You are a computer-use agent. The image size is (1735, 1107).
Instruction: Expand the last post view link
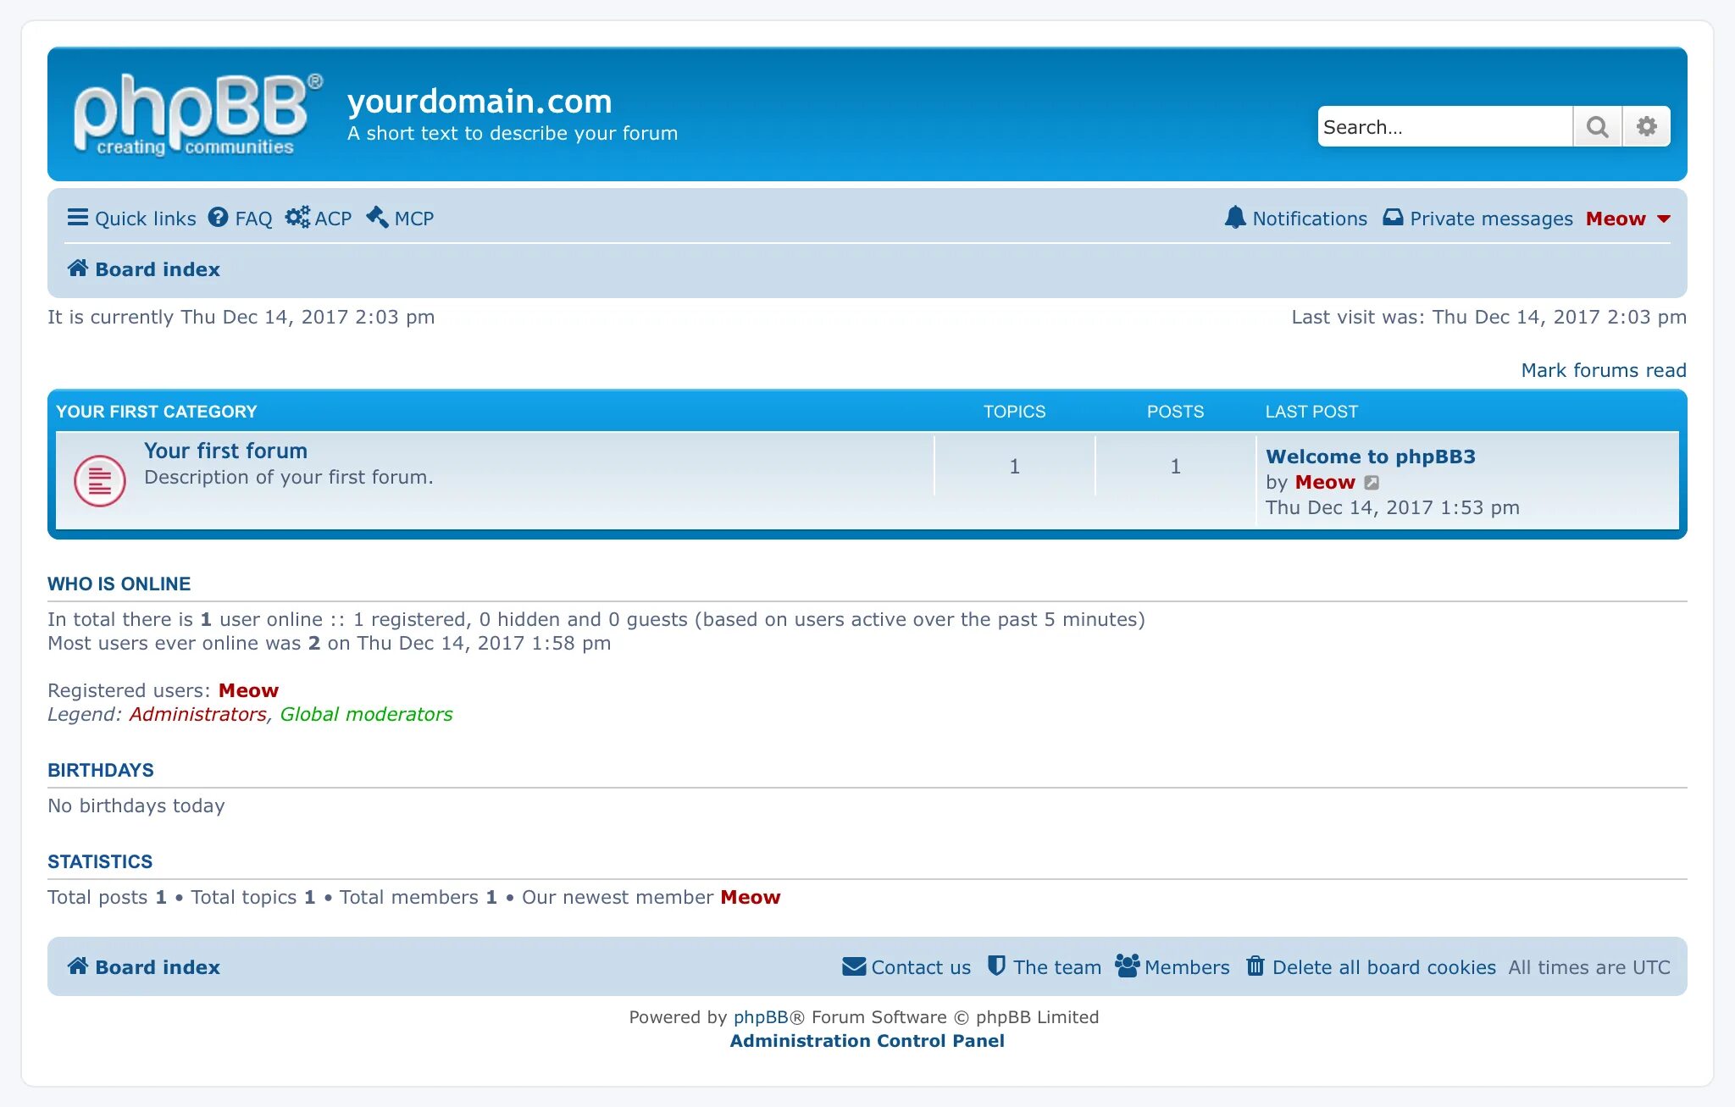pyautogui.click(x=1372, y=480)
